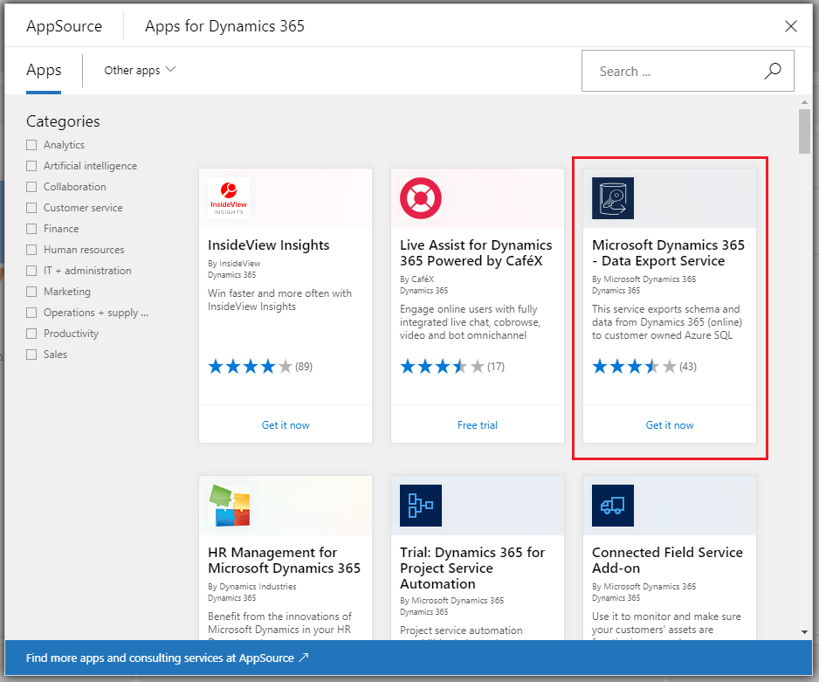The width and height of the screenshot is (819, 682).
Task: Open Live Assist for Dynamics 365 title
Action: (x=475, y=252)
